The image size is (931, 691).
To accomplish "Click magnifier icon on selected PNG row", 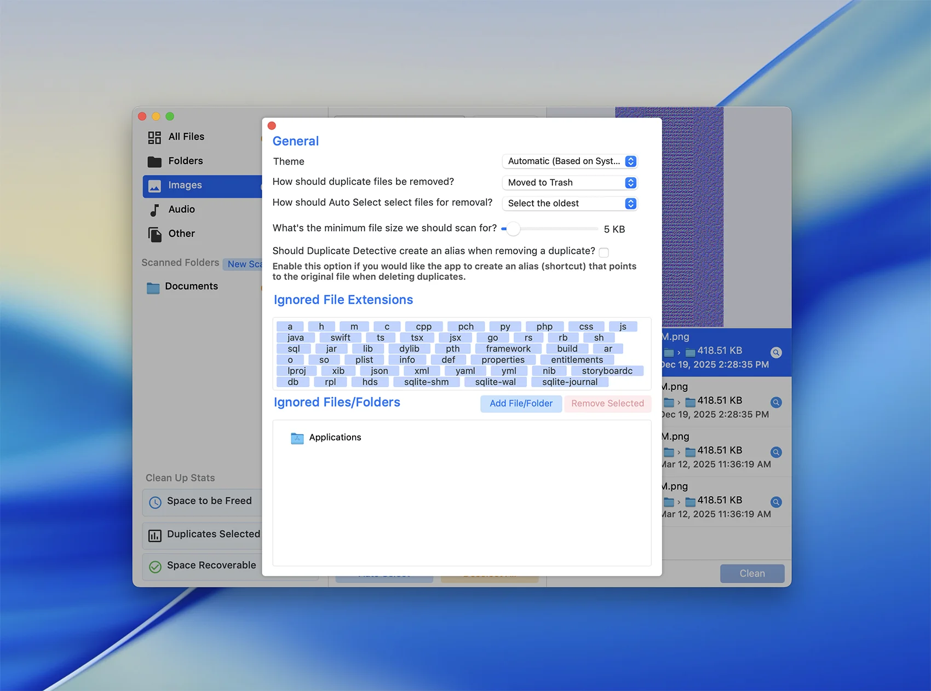I will pyautogui.click(x=776, y=352).
